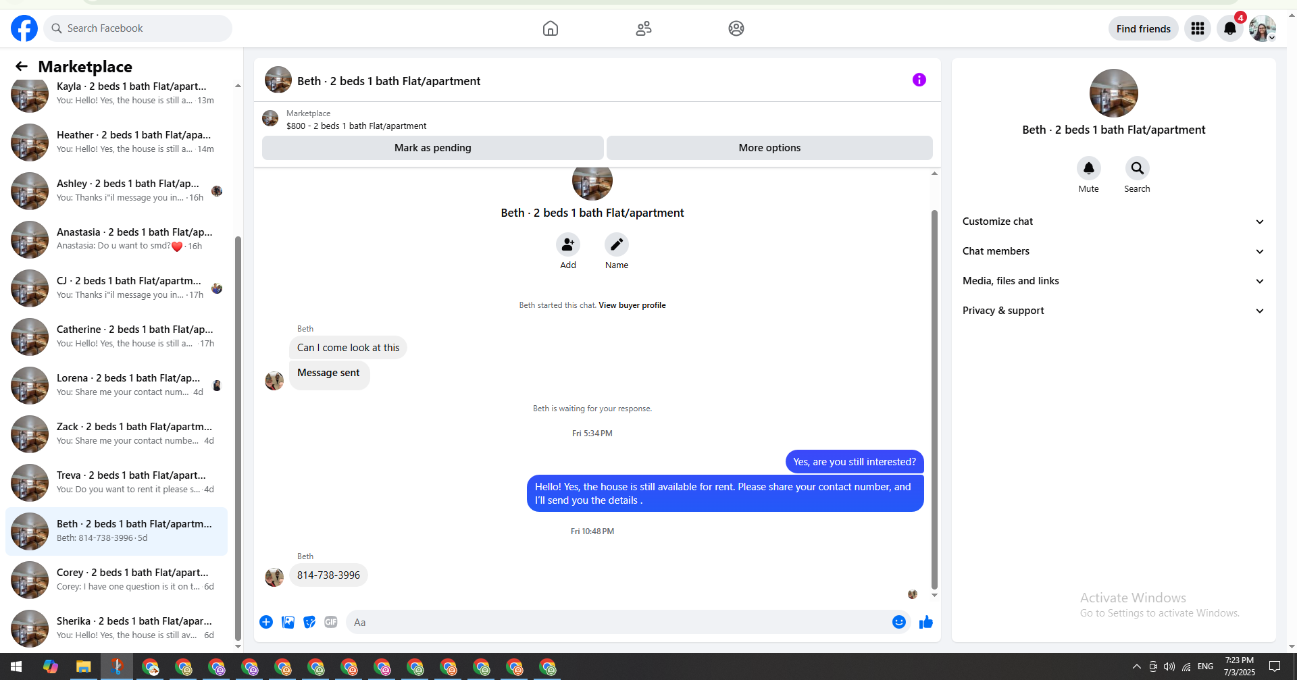Open Zack's conversation in the list
1297x680 pixels.
(117, 434)
